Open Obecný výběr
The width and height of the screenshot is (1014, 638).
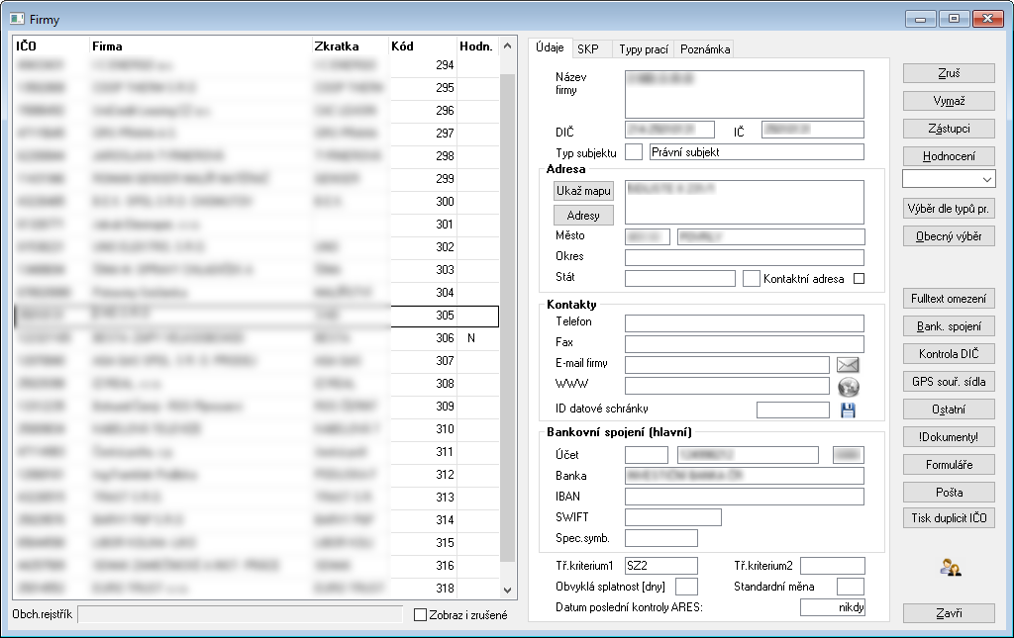(949, 236)
